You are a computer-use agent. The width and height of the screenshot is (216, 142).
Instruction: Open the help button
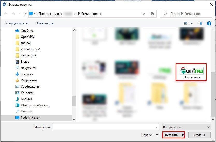(209, 23)
